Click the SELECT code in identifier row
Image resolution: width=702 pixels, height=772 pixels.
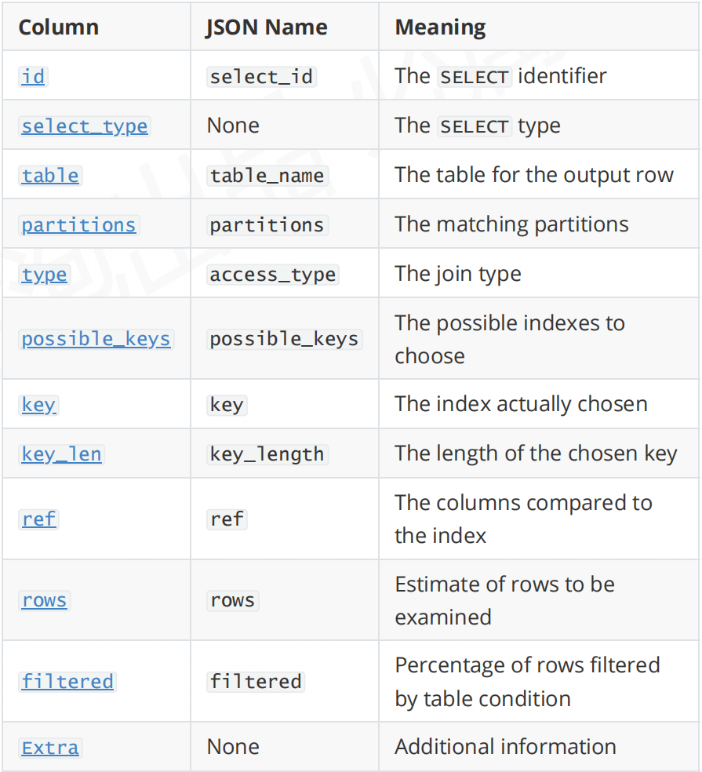coord(475,77)
